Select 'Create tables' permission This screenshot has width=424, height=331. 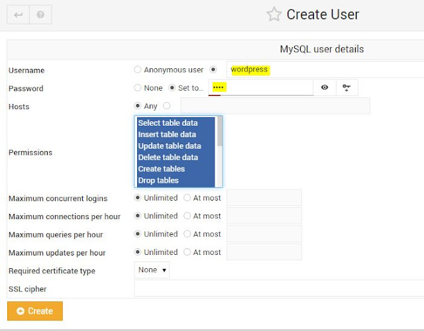(176, 169)
